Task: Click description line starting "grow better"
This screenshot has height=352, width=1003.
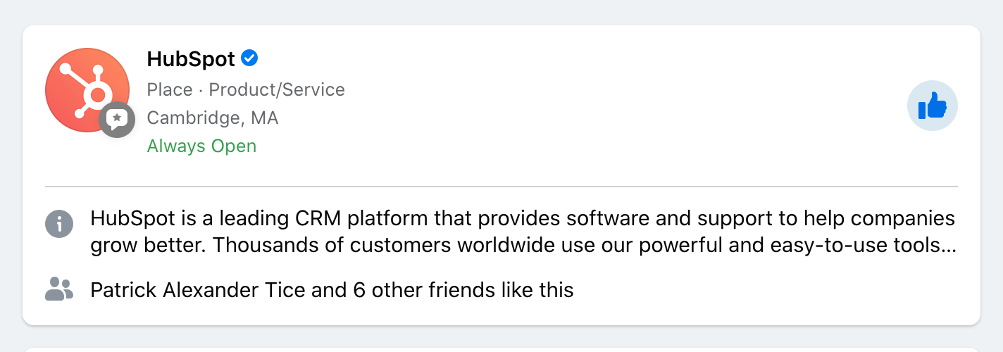Action: 523,246
